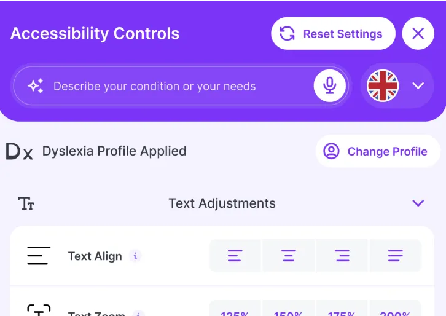Set text zoom to 200%
Screen dimensions: 446x316
click(396, 311)
